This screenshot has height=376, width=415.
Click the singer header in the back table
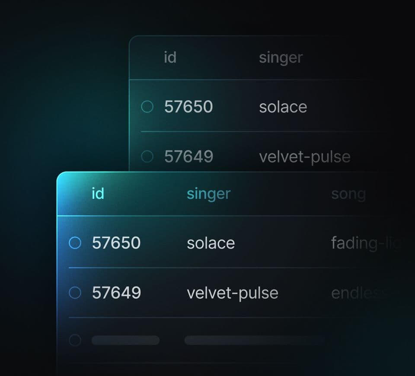(281, 57)
